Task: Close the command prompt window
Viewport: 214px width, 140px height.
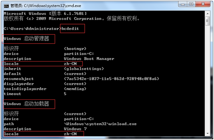Action: tap(203, 4)
